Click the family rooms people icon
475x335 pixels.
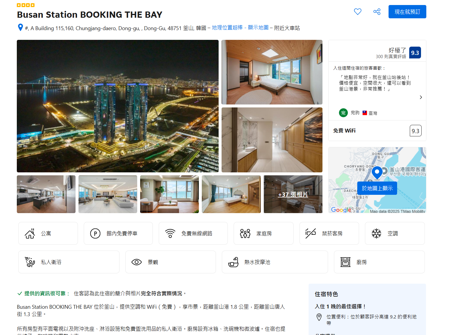click(245, 233)
